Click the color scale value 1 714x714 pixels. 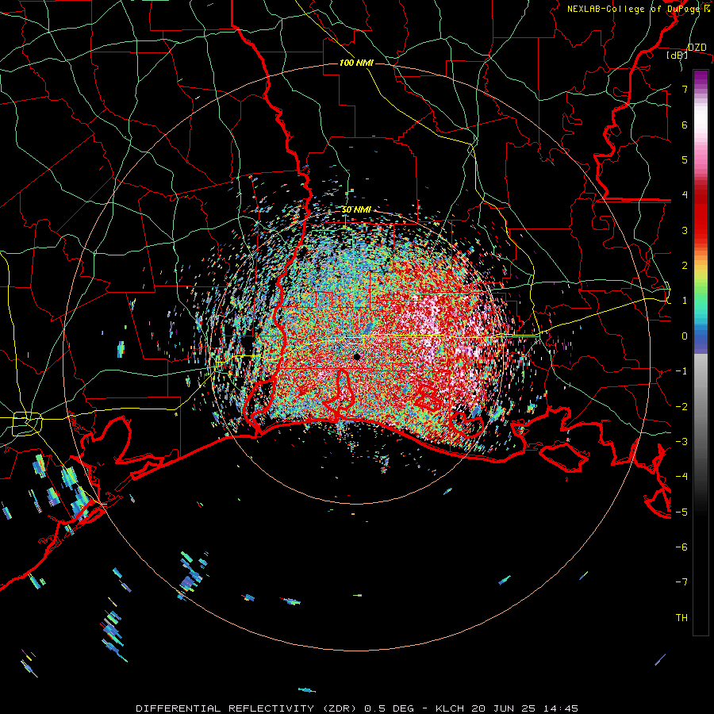click(685, 301)
